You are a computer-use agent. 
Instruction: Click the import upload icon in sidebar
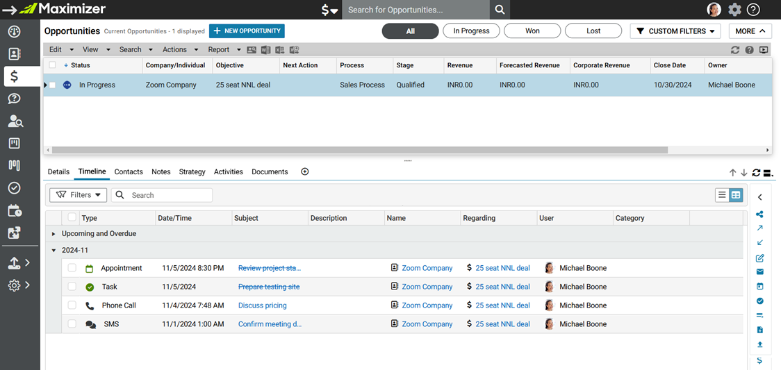click(x=14, y=262)
